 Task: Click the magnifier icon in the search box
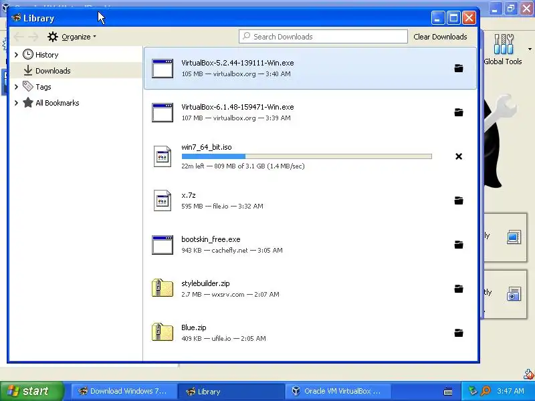(246, 36)
